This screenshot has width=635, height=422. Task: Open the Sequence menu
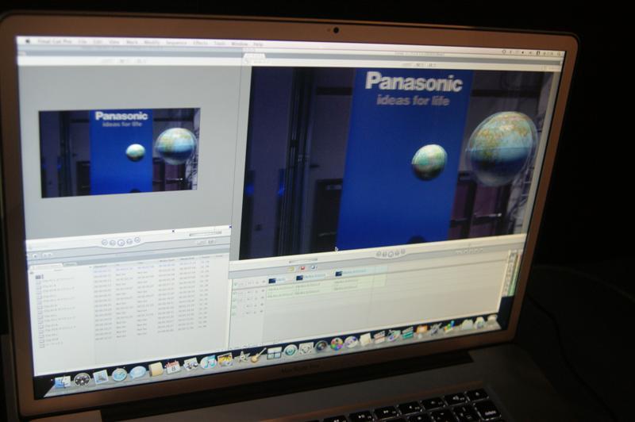pyautogui.click(x=176, y=43)
